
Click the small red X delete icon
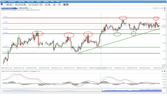click(46, 4)
